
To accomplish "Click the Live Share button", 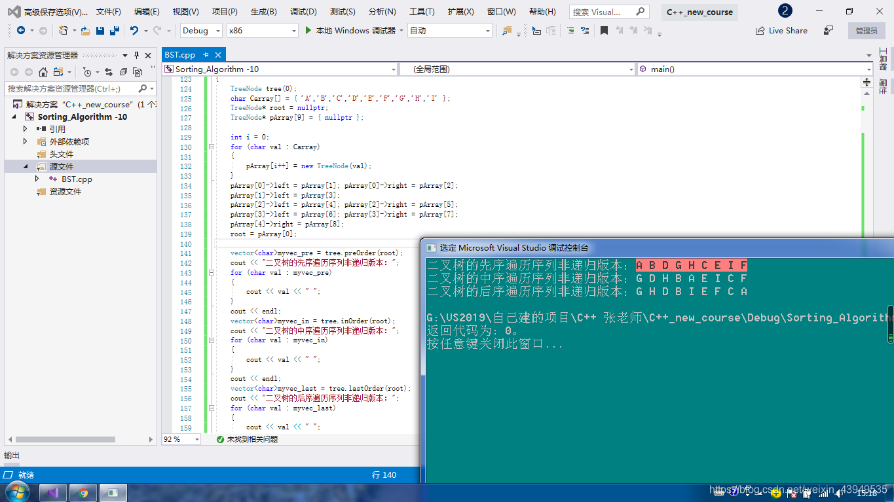I will pyautogui.click(x=781, y=30).
